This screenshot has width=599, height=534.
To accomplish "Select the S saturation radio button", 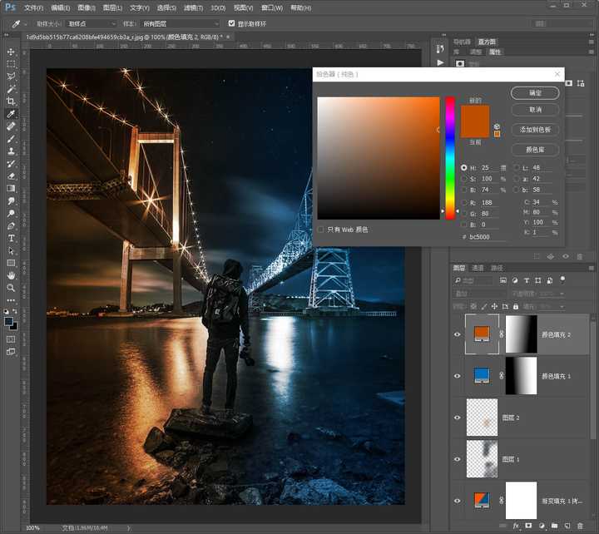I will click(463, 179).
